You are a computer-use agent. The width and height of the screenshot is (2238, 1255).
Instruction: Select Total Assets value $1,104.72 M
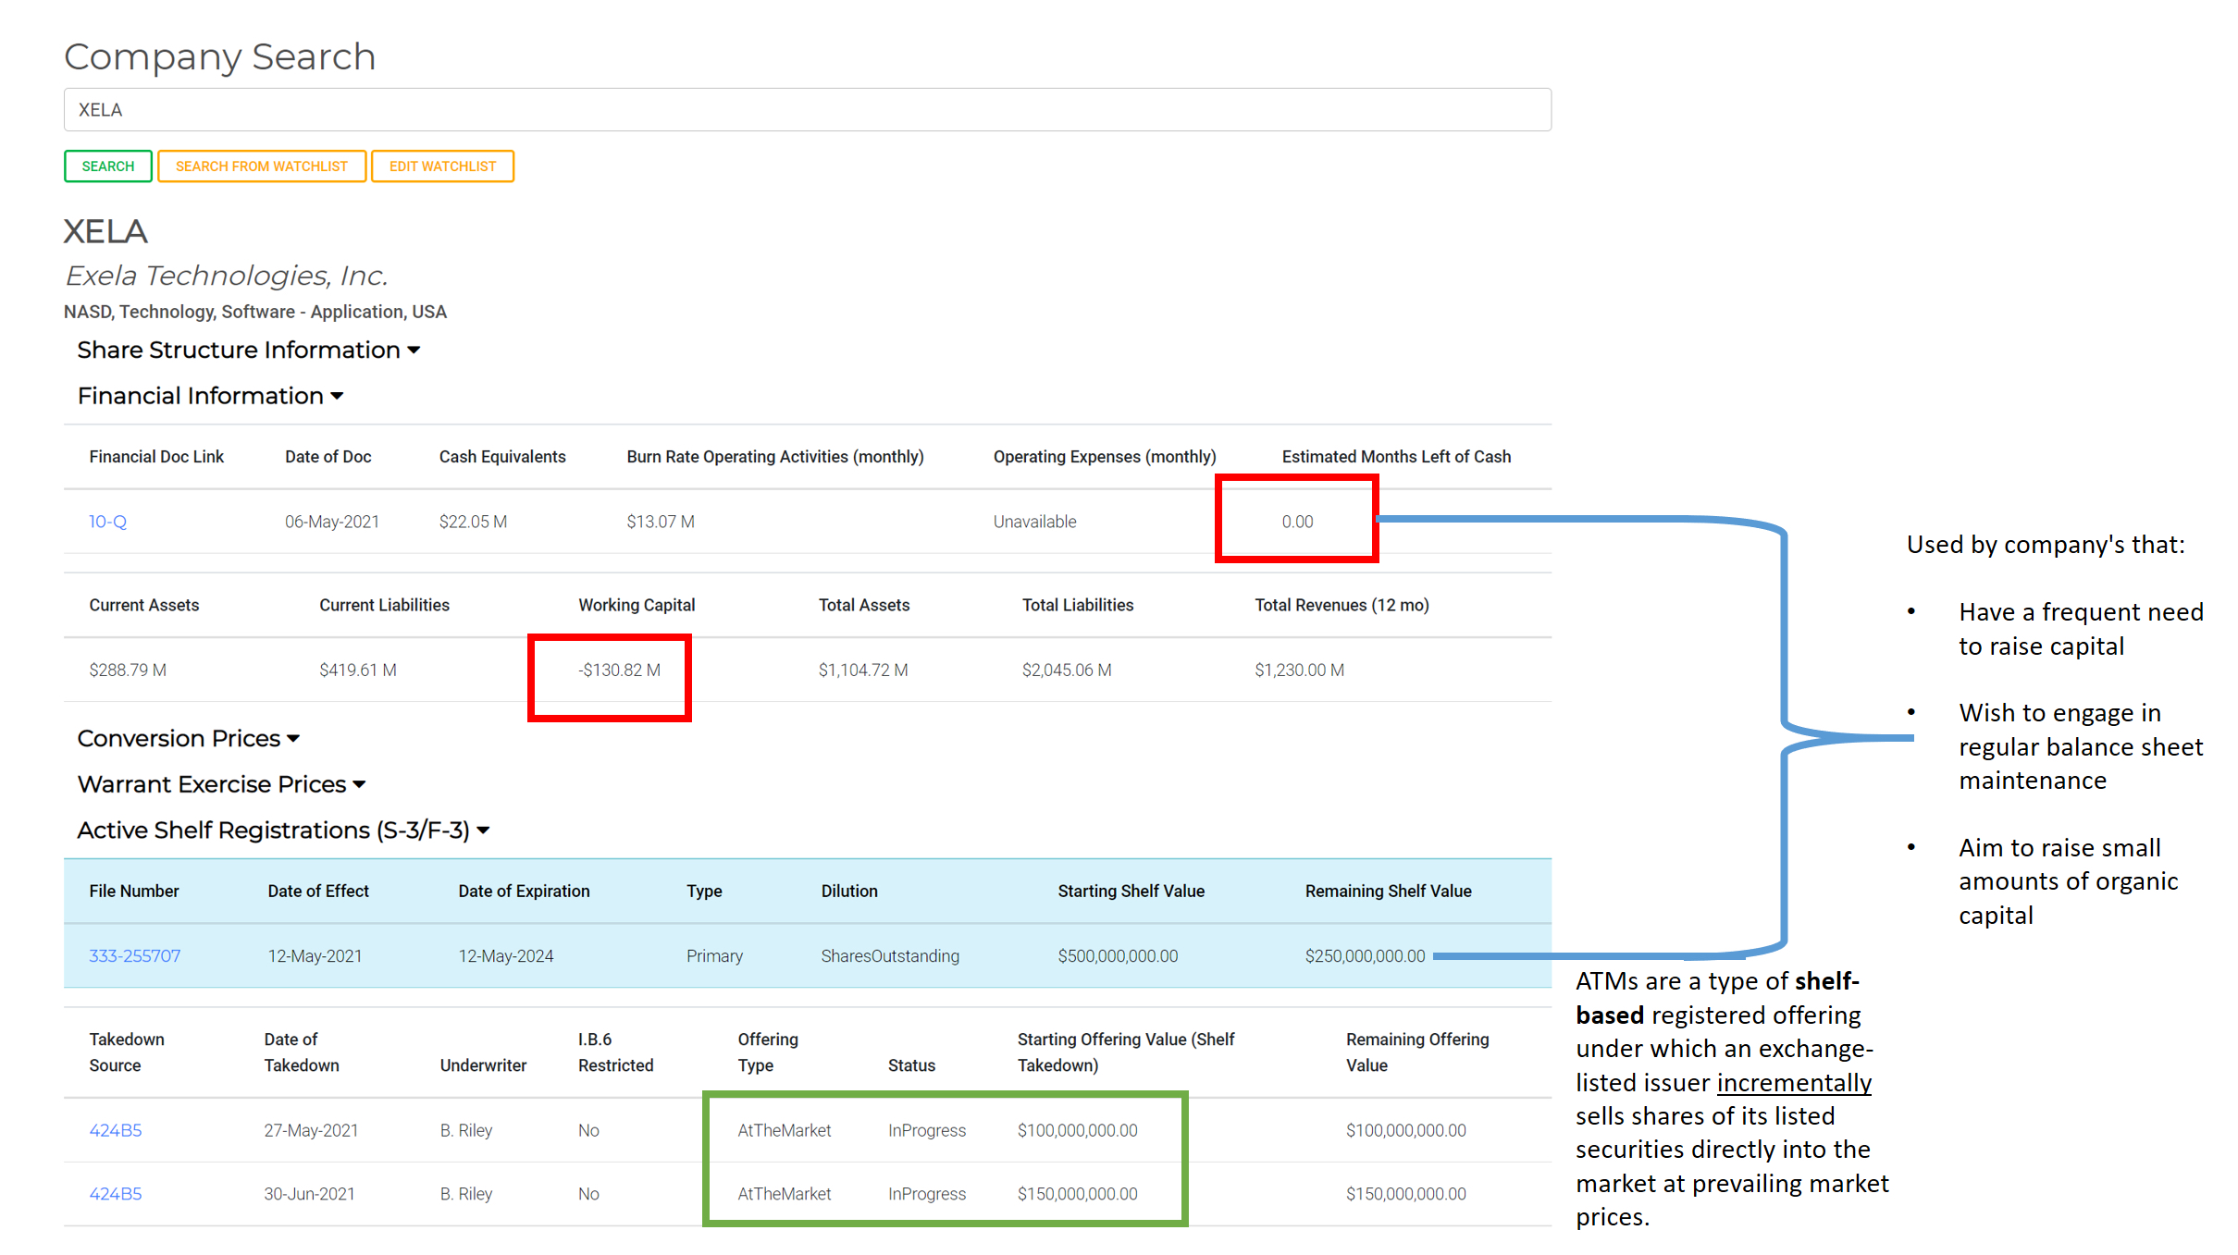[863, 670]
